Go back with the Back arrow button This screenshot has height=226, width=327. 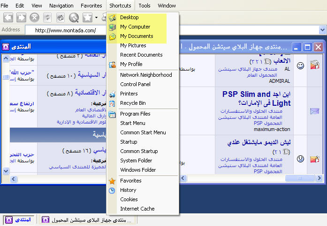click(8, 18)
